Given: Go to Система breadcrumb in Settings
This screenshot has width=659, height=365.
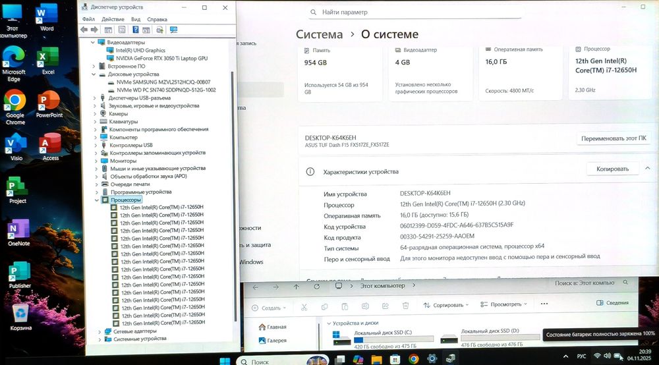Looking at the screenshot, I should point(319,34).
